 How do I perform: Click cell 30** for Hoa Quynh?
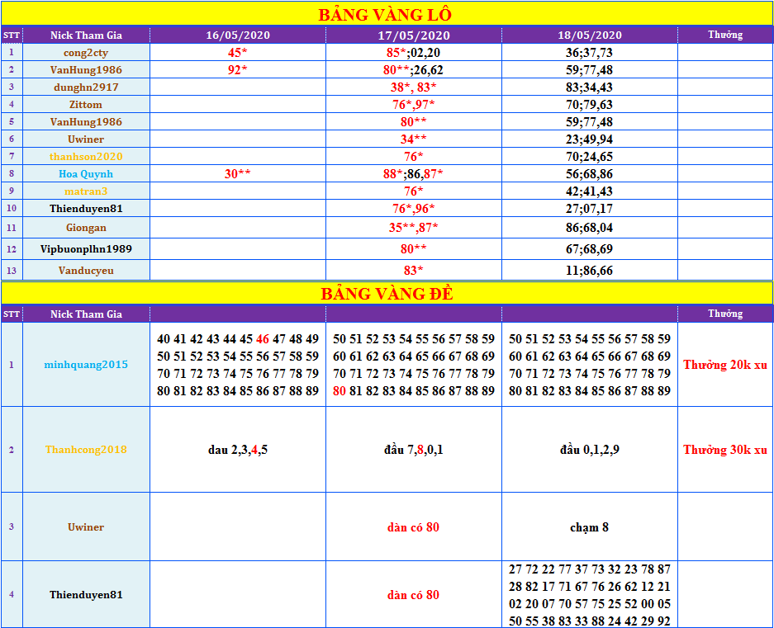237,173
